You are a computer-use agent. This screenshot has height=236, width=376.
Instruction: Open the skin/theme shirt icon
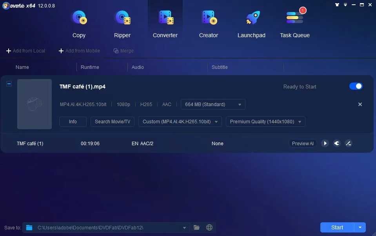[337, 5]
